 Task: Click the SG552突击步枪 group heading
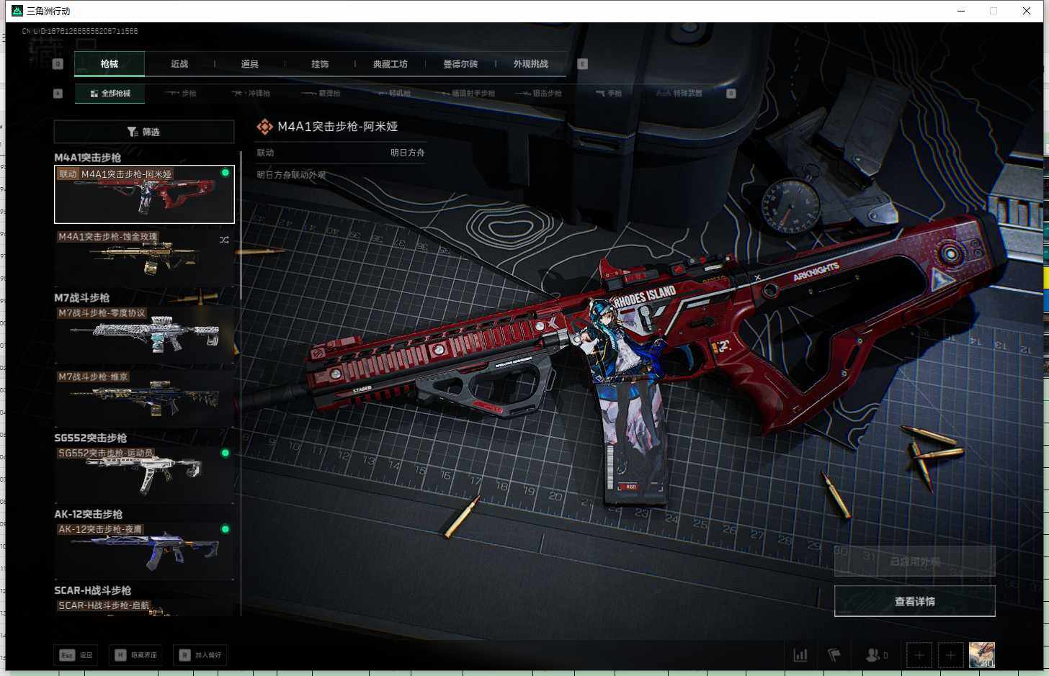(x=91, y=438)
